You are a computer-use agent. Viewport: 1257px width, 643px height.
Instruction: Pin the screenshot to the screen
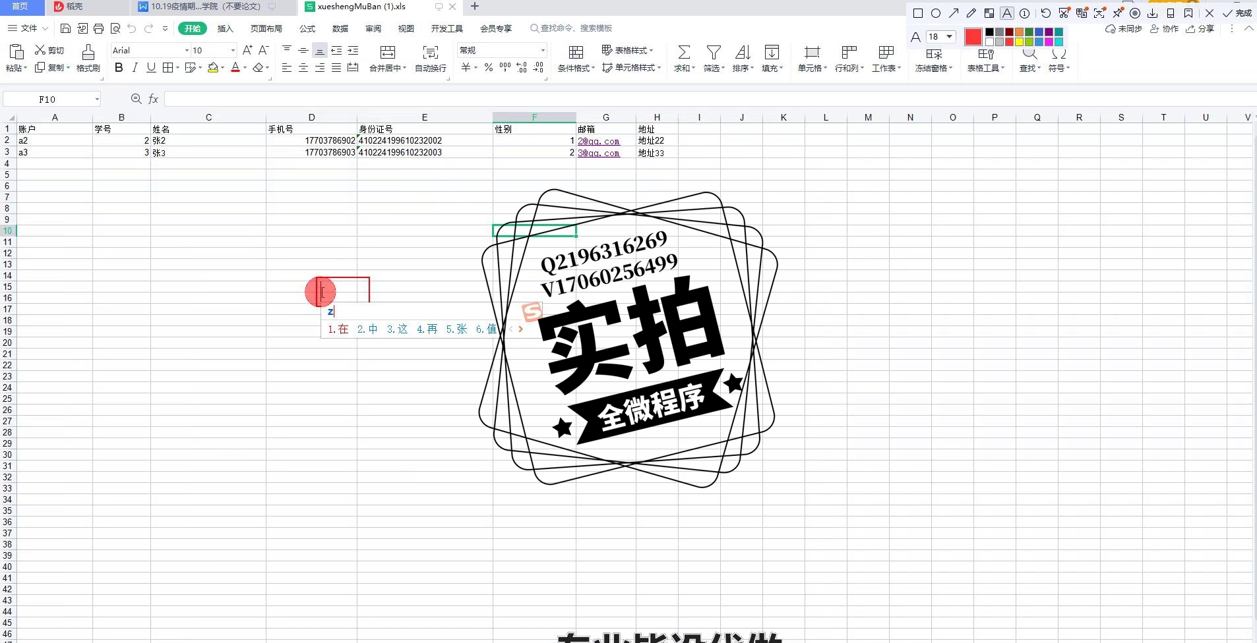(1117, 13)
